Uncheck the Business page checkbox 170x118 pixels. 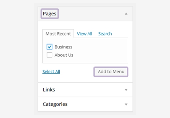tap(49, 47)
